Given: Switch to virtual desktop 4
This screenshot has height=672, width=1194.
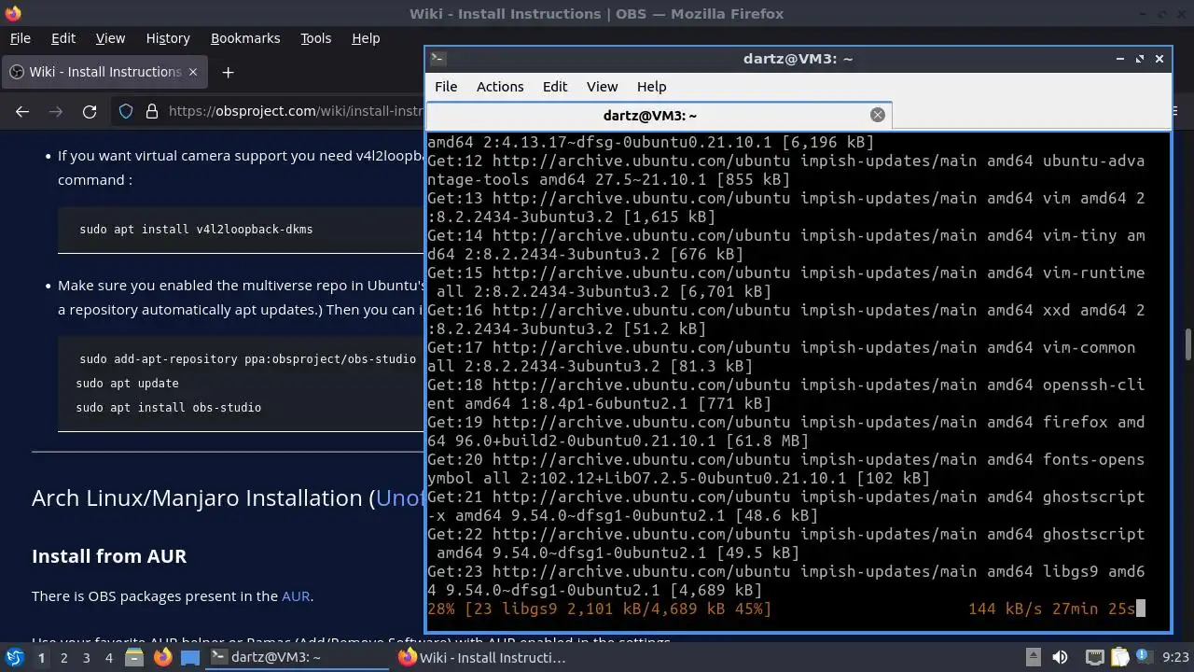Looking at the screenshot, I should click(108, 657).
